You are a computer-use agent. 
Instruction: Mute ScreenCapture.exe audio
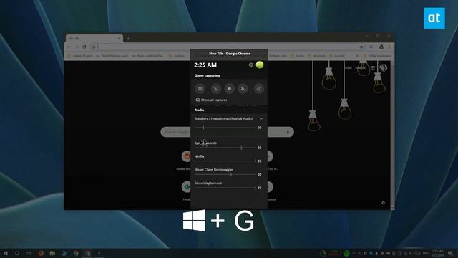click(259, 188)
